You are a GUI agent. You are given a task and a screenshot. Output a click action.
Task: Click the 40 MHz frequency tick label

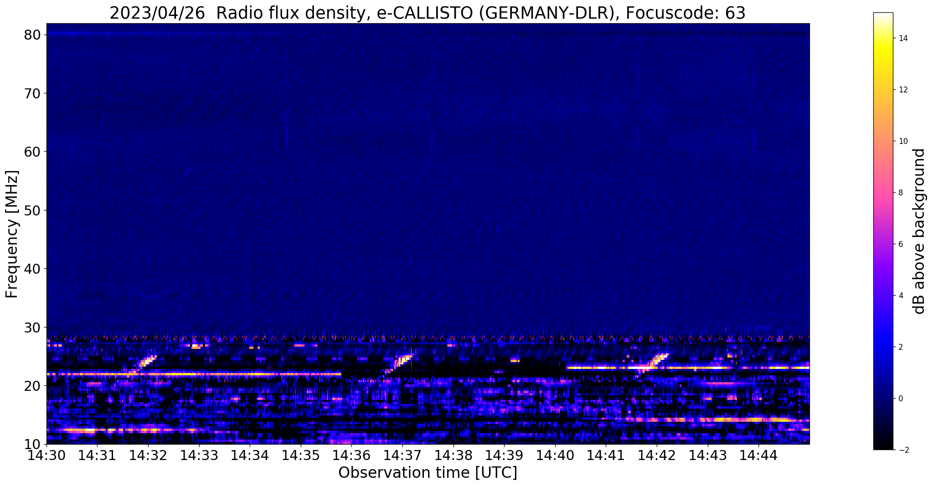pos(32,269)
